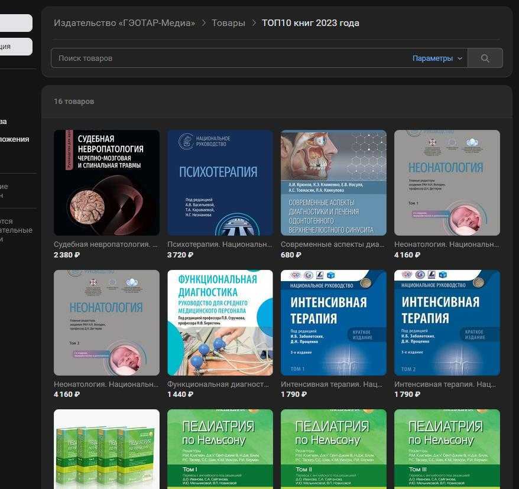Click the Психотерапия. Национальн... title link
519x489 pixels.
(220, 244)
